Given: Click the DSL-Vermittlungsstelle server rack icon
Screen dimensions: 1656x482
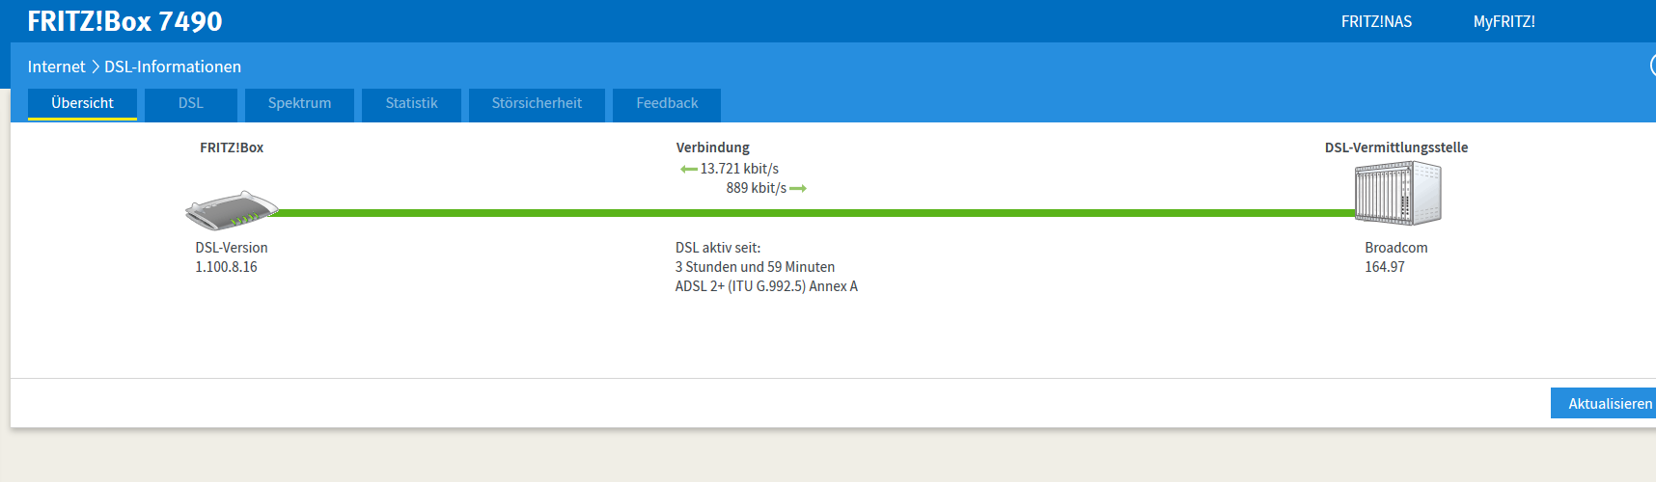Looking at the screenshot, I should pyautogui.click(x=1397, y=193).
